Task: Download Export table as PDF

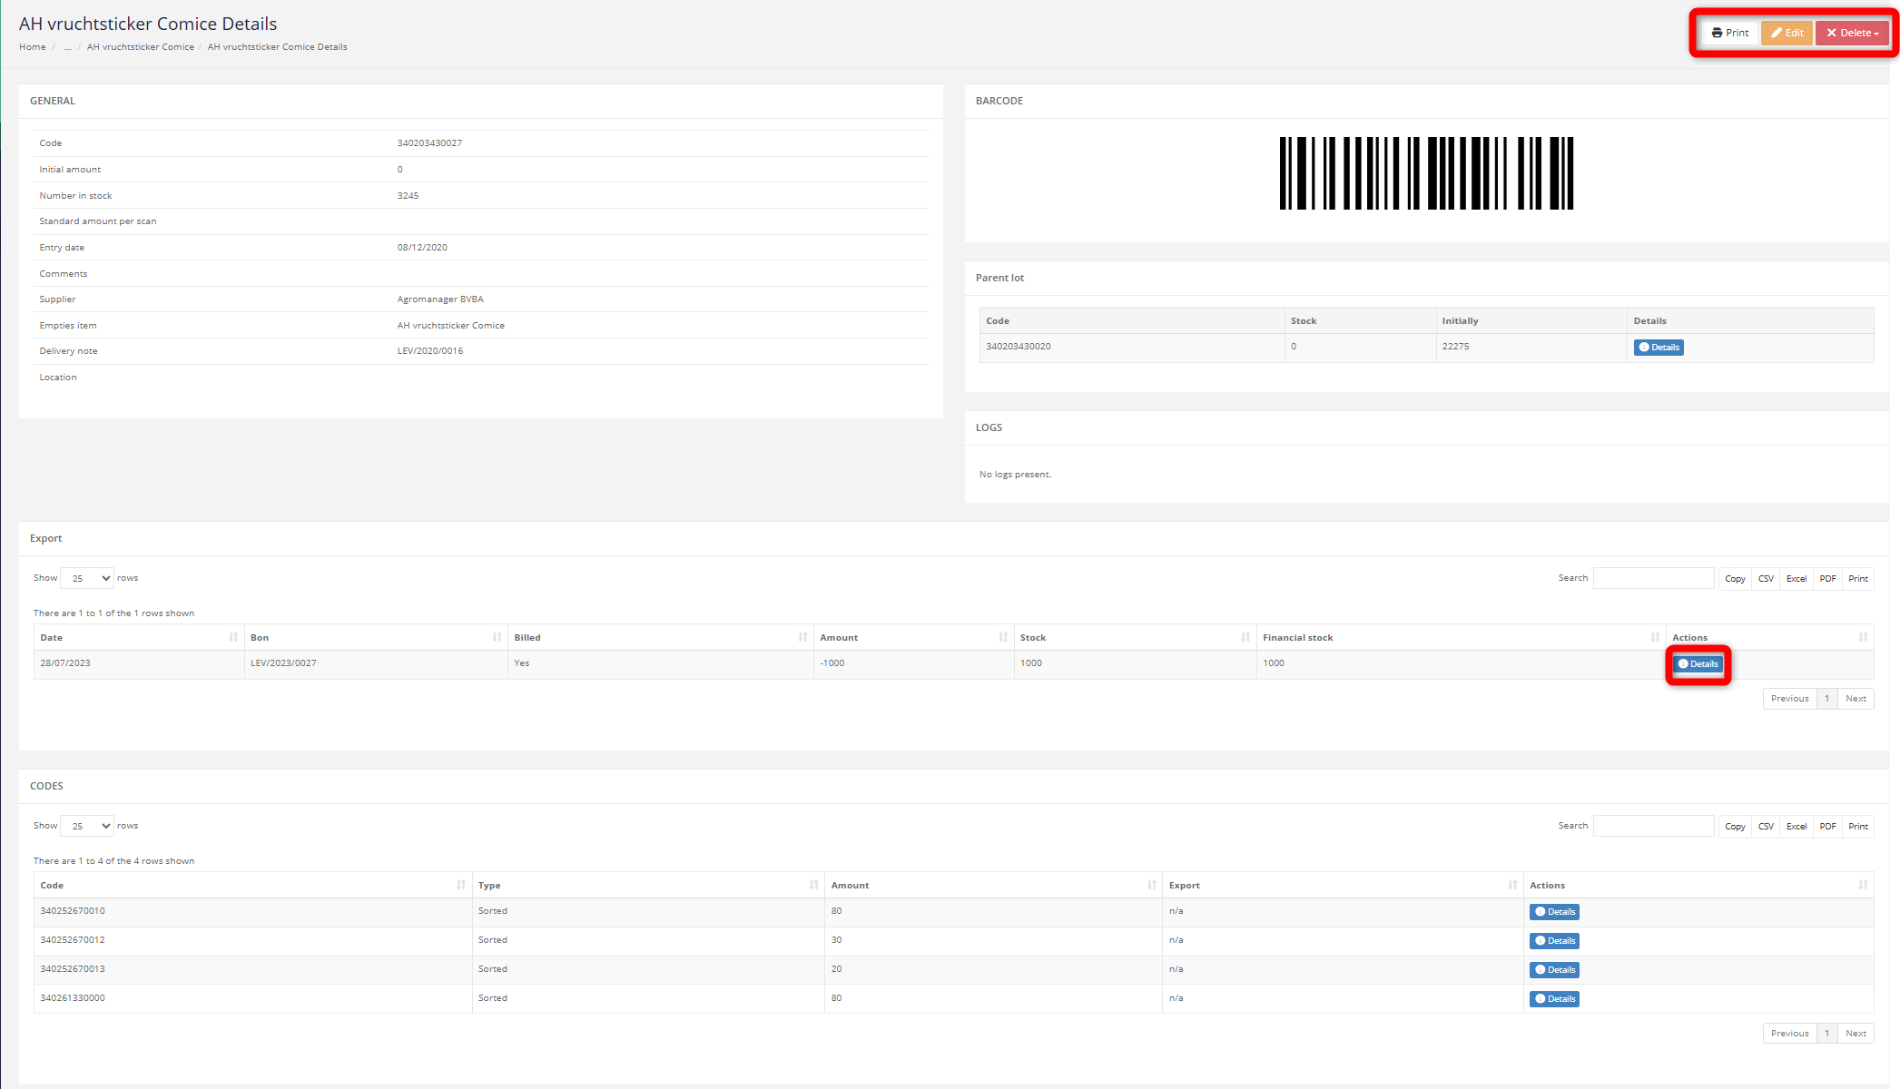Action: pyautogui.click(x=1827, y=579)
